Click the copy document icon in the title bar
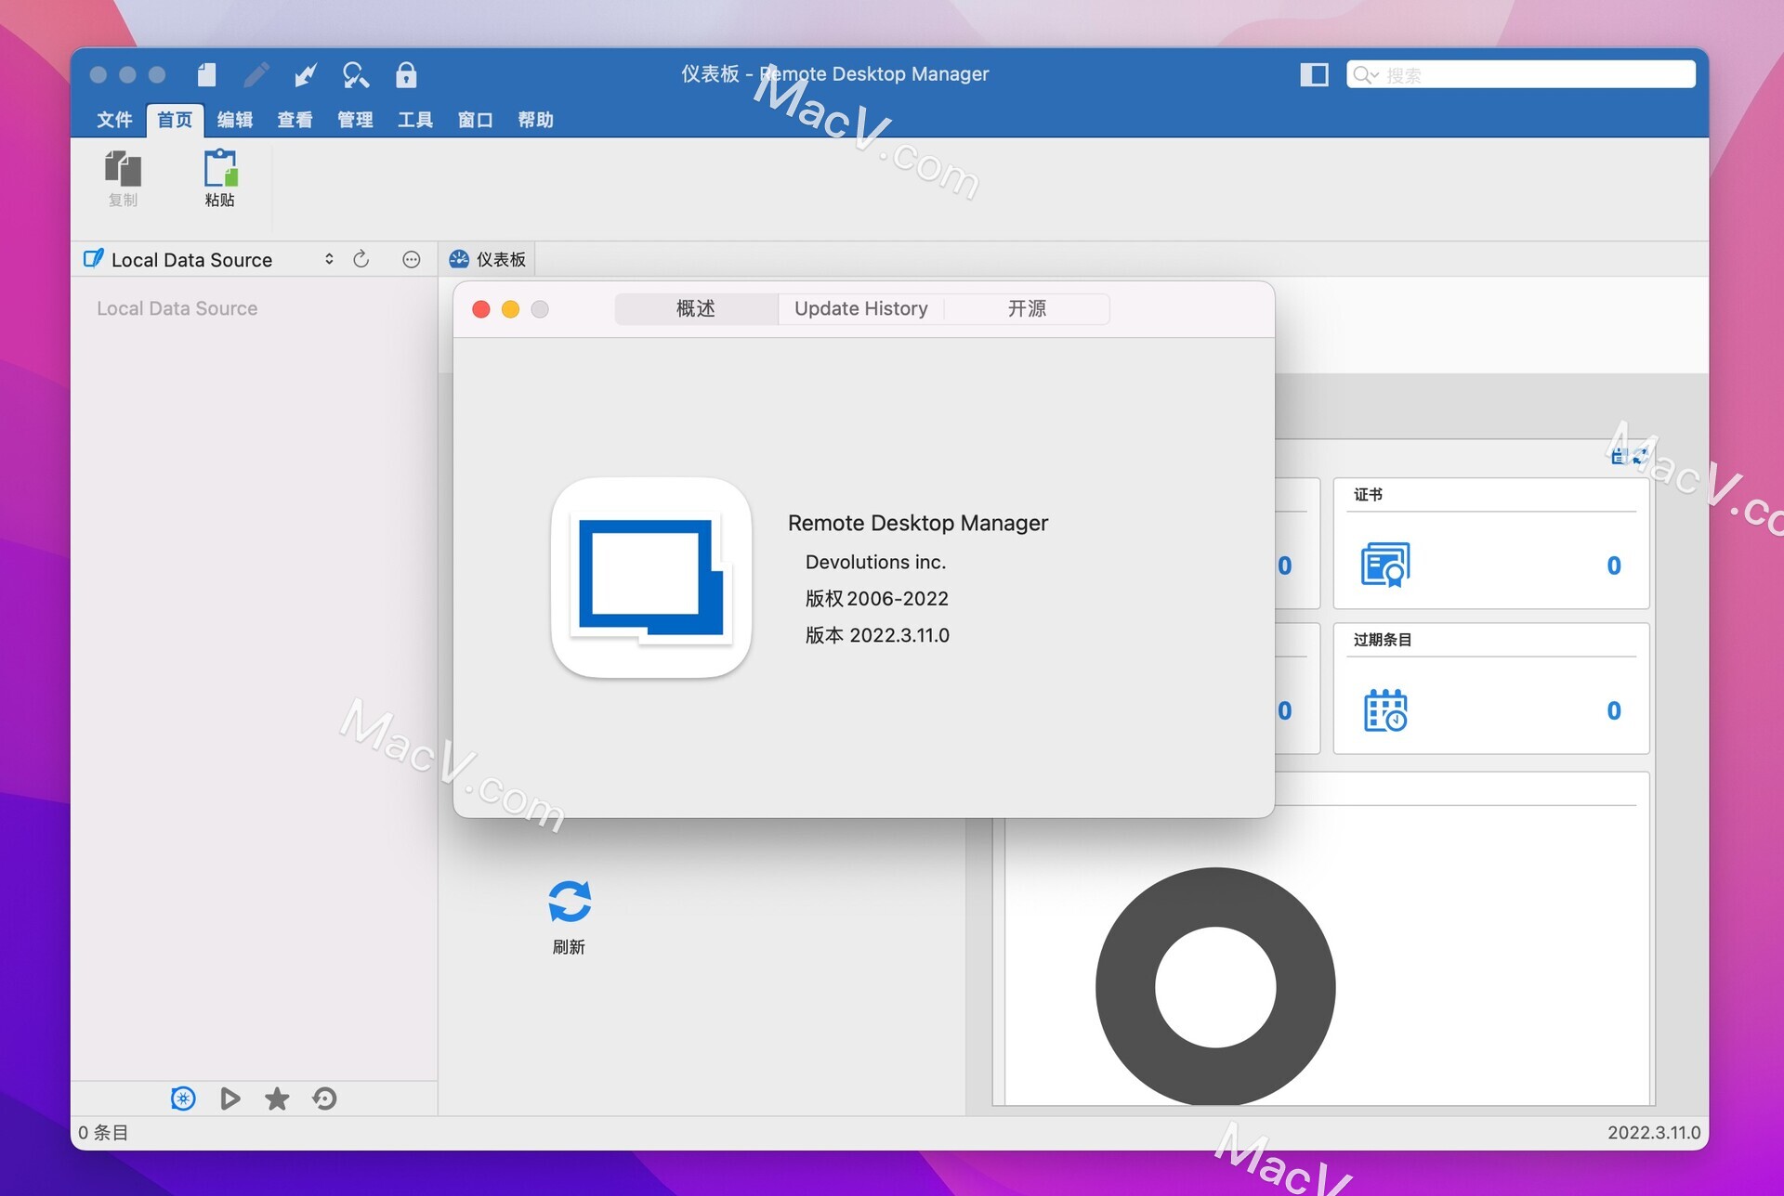 click(x=206, y=74)
